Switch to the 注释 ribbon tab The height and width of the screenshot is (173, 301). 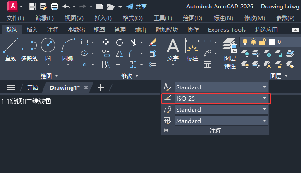pos(53,30)
